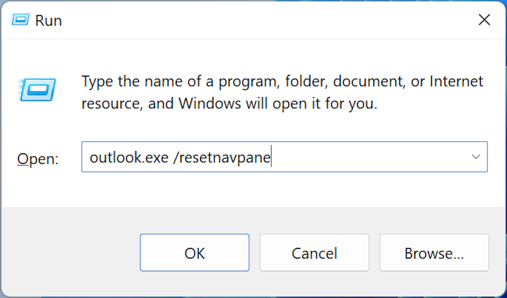Screen dimensions: 507x298
Task: Click the Browse... button
Action: (434, 253)
